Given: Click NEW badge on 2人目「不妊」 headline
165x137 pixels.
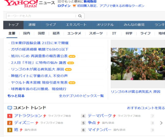Looking at the screenshot, I should coord(71,63).
